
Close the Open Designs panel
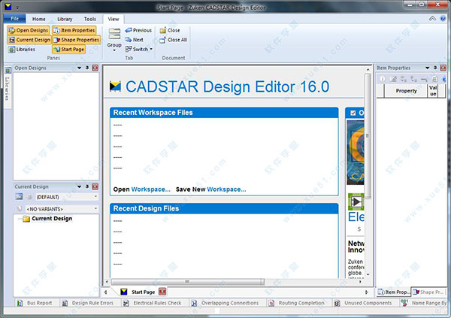coord(95,68)
